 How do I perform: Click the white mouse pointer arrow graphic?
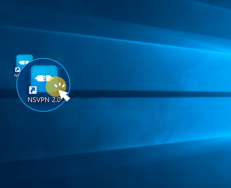64,95
